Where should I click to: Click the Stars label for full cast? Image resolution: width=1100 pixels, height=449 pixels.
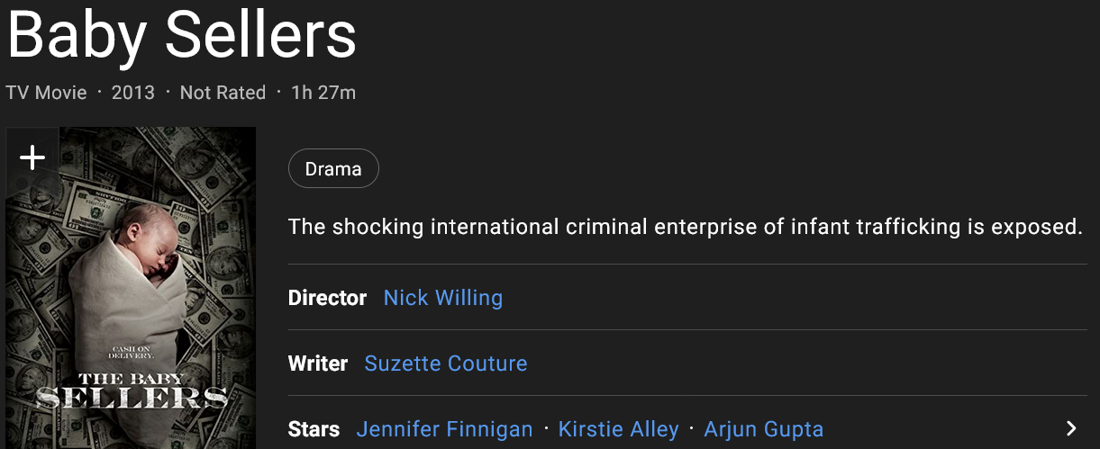[x=314, y=429]
